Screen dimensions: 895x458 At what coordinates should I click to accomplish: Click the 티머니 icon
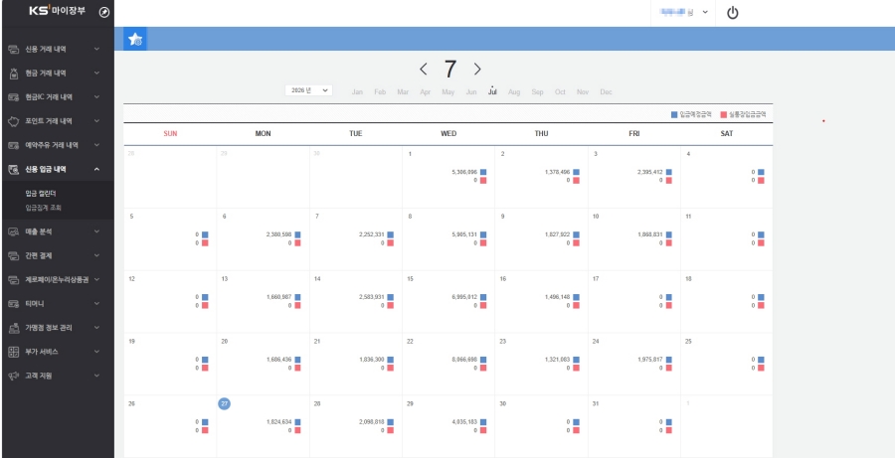tap(14, 304)
